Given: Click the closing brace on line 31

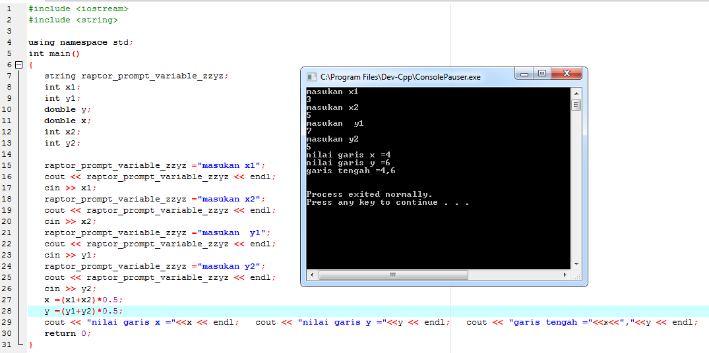Looking at the screenshot, I should point(31,344).
